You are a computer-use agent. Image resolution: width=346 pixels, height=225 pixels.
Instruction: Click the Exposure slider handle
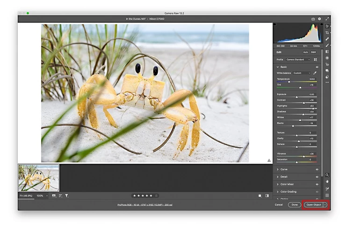[296, 97]
